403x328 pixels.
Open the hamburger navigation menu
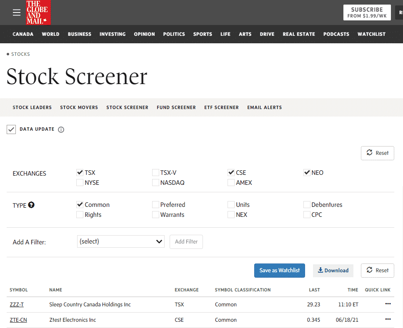(17, 12)
